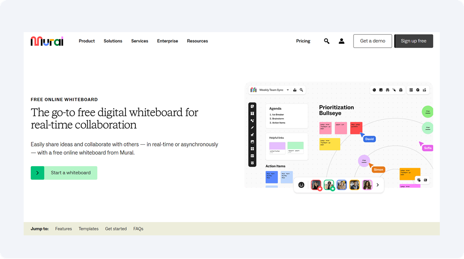Click the Simon cursor label
The width and height of the screenshot is (464, 259).
[x=379, y=170]
